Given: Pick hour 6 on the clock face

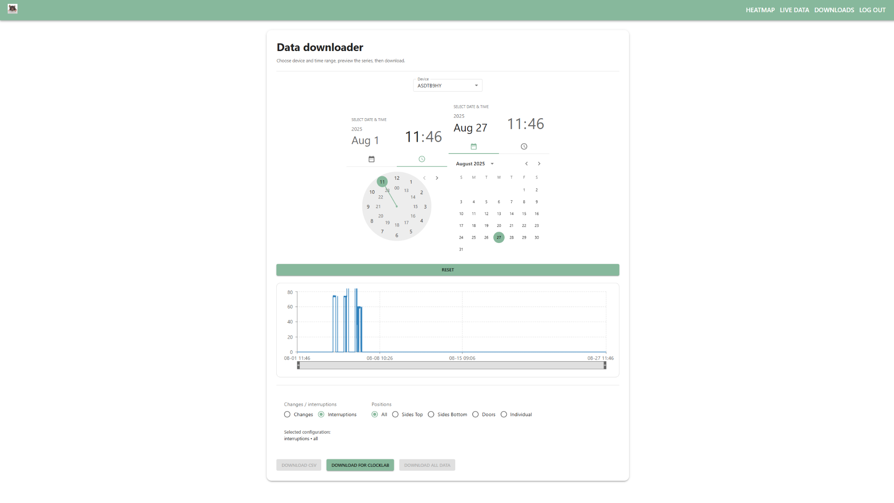Looking at the screenshot, I should [x=397, y=236].
